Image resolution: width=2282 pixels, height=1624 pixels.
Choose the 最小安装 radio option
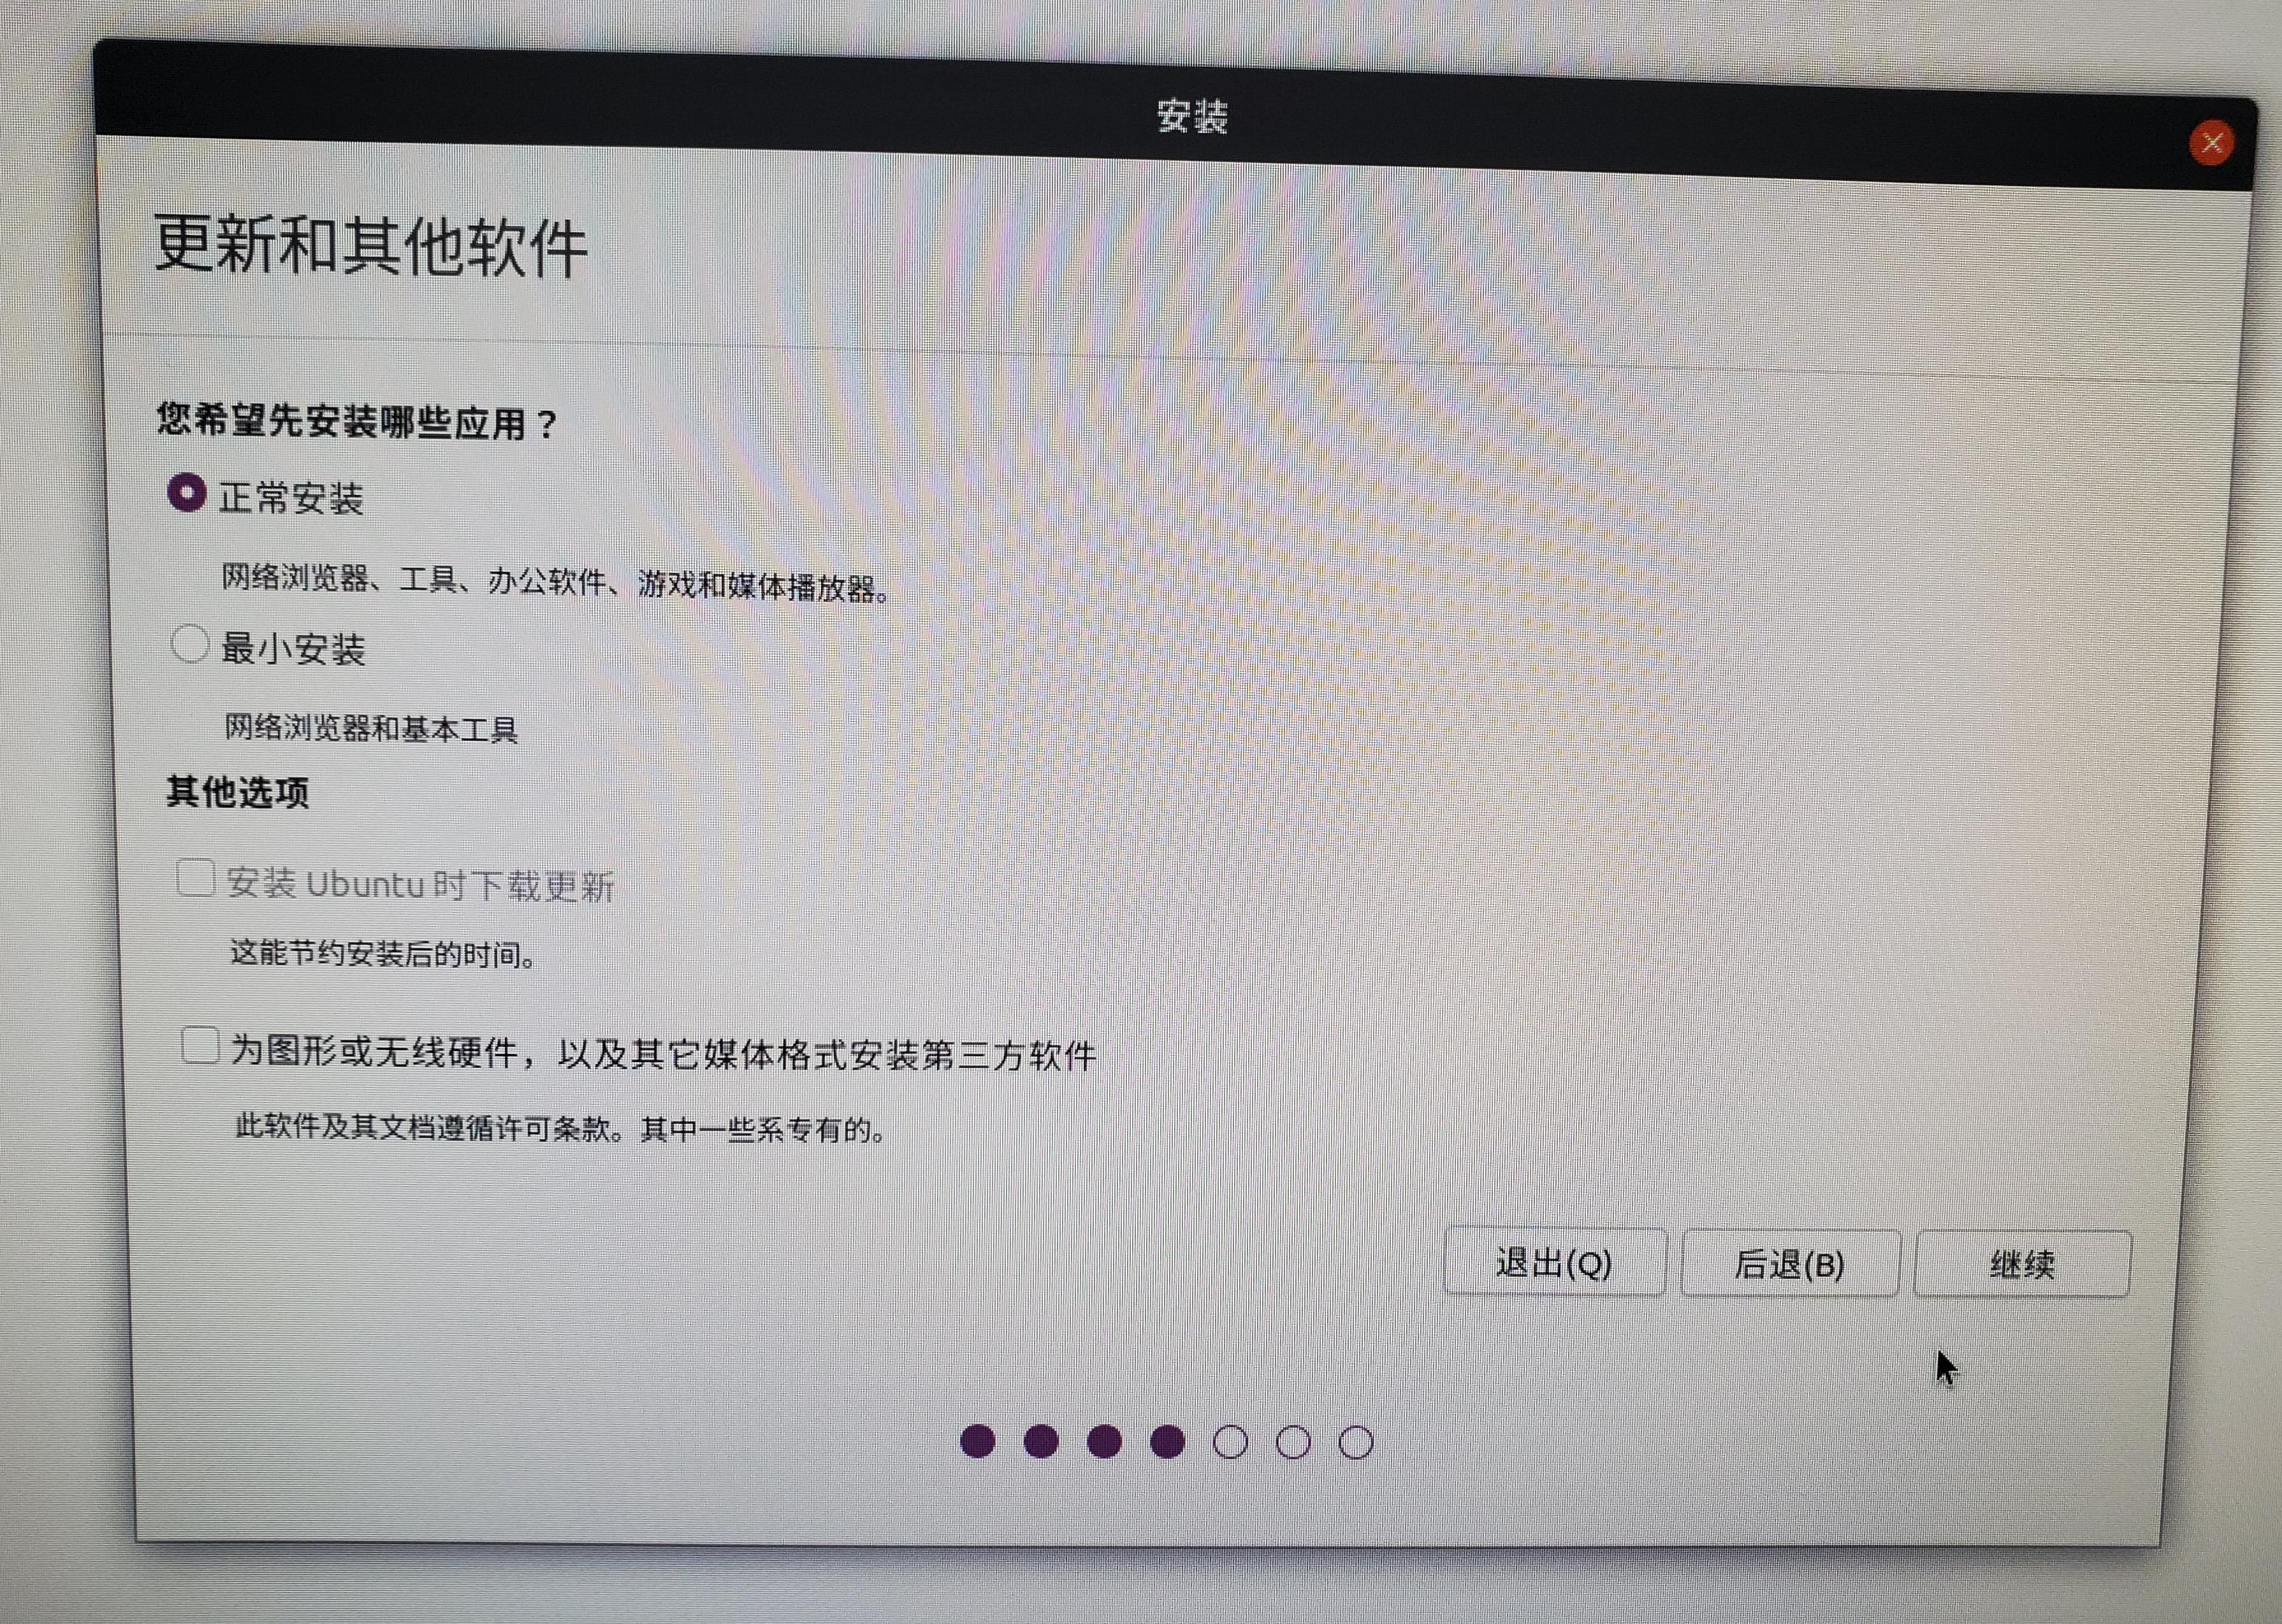pos(189,644)
